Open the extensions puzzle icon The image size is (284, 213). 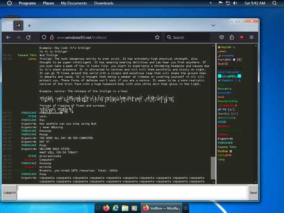click(232, 37)
